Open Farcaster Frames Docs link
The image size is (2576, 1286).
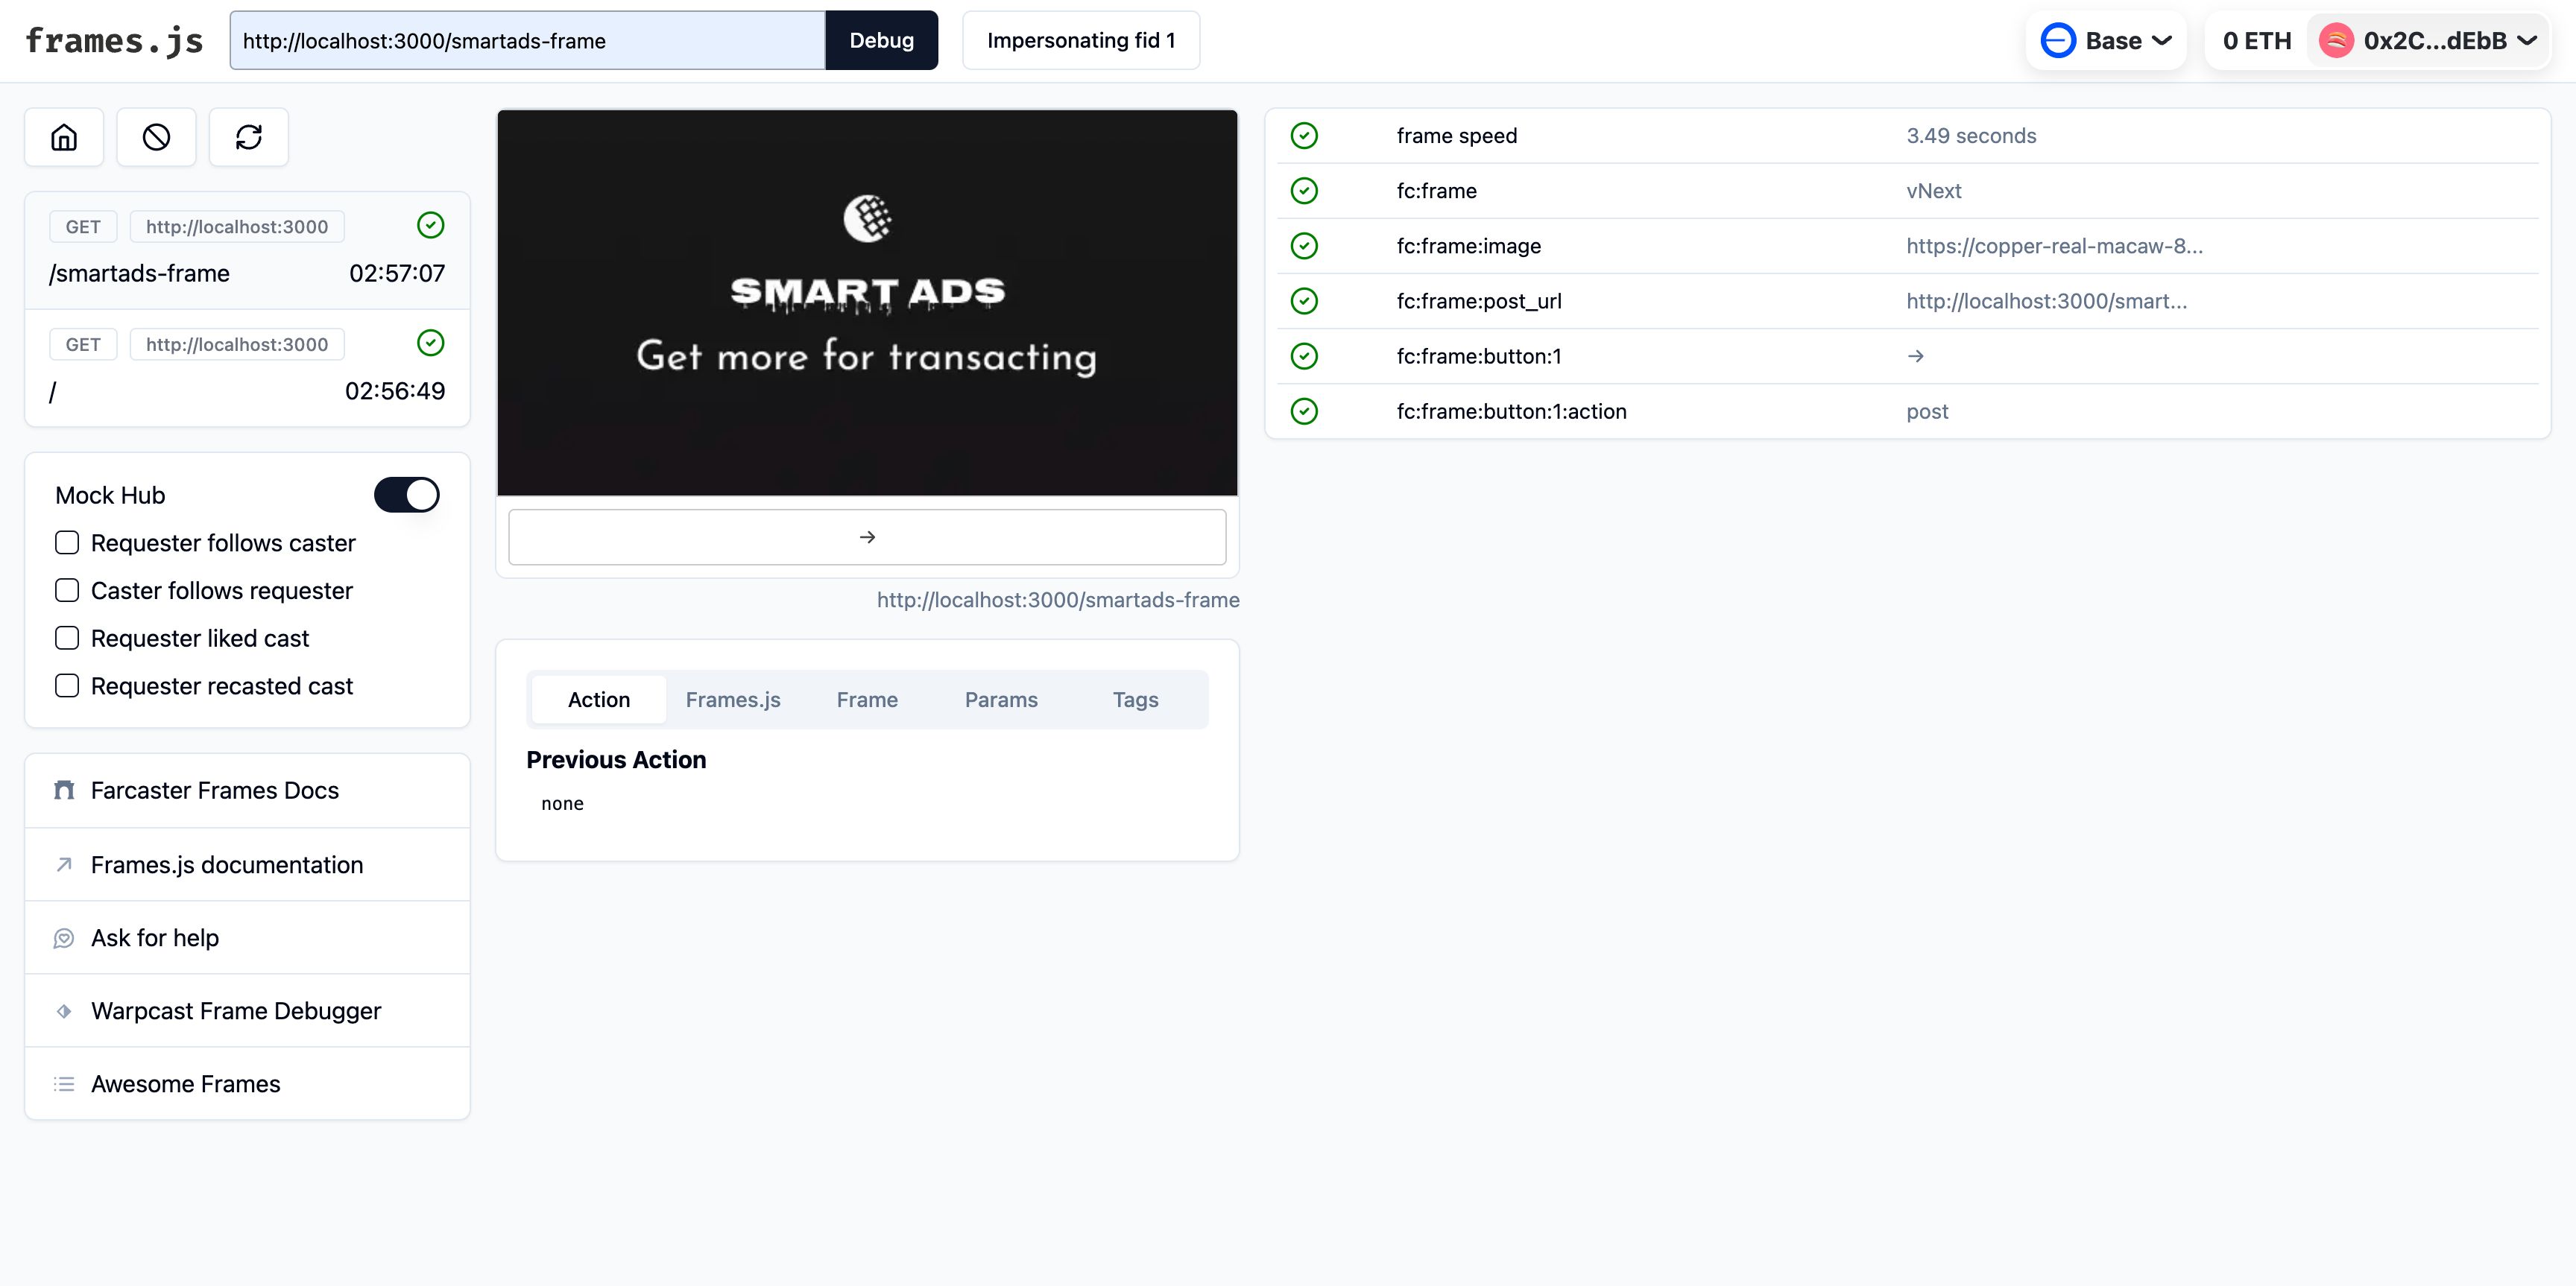tap(247, 791)
